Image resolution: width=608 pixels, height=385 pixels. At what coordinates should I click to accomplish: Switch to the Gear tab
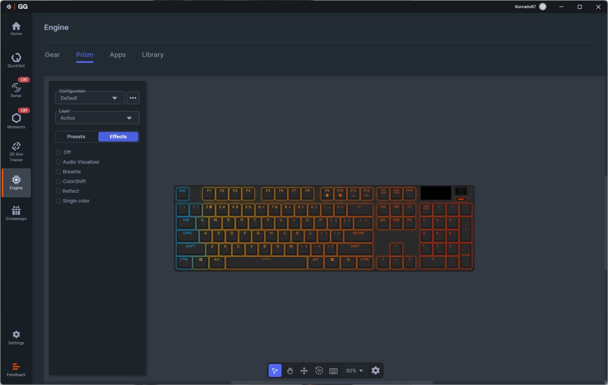pyautogui.click(x=52, y=55)
